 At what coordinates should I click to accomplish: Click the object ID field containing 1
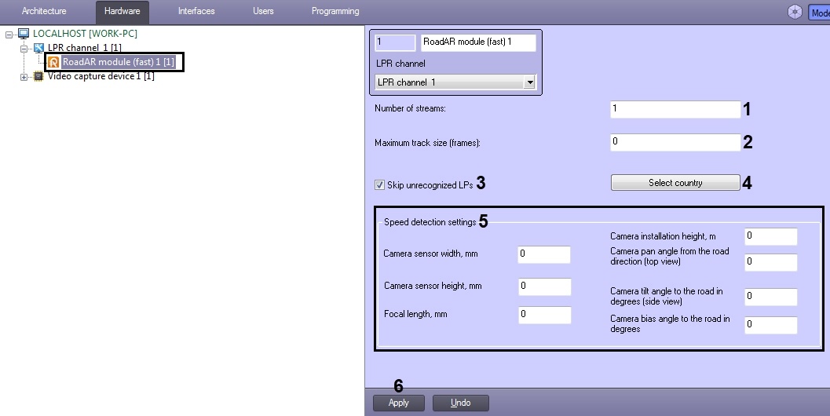pyautogui.click(x=395, y=42)
